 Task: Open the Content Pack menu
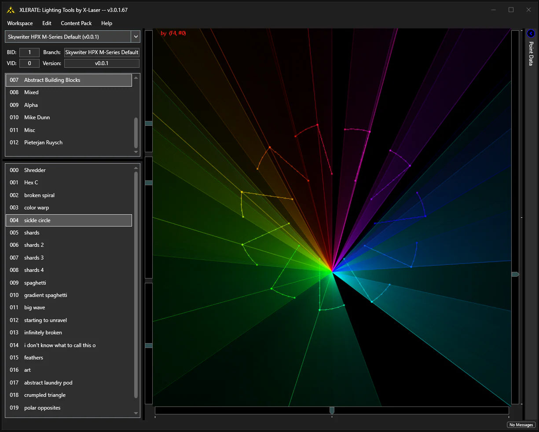click(76, 23)
